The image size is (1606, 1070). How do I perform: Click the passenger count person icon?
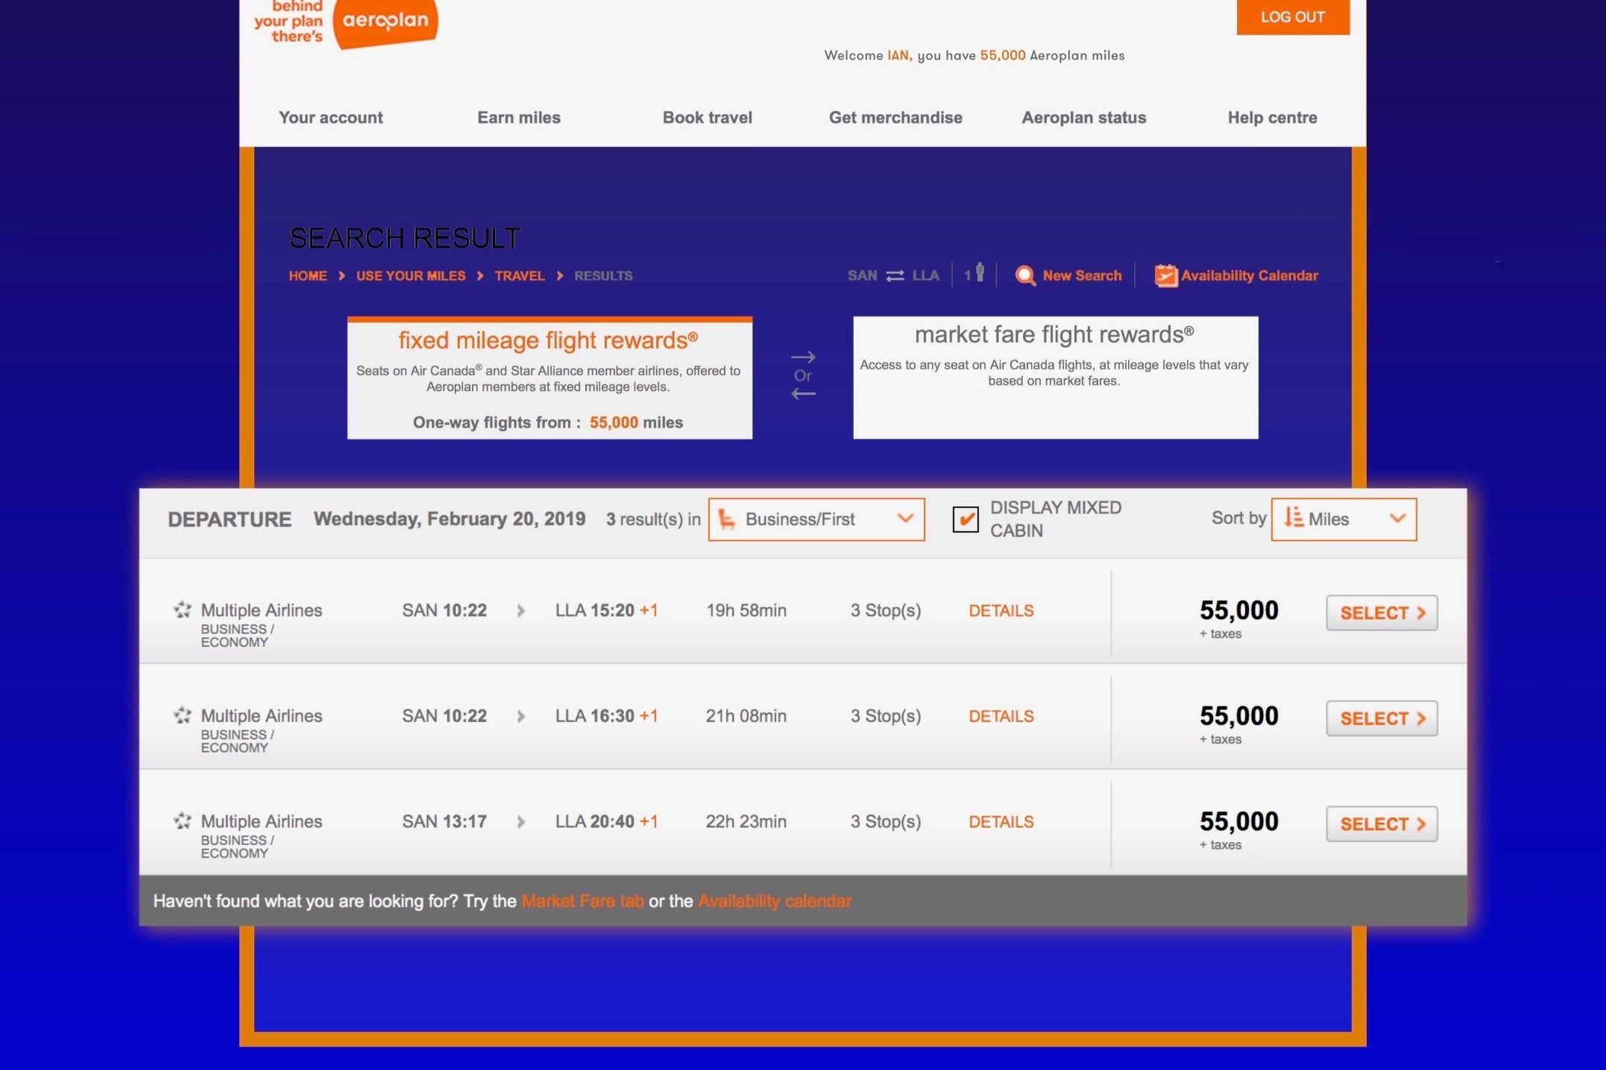[980, 273]
